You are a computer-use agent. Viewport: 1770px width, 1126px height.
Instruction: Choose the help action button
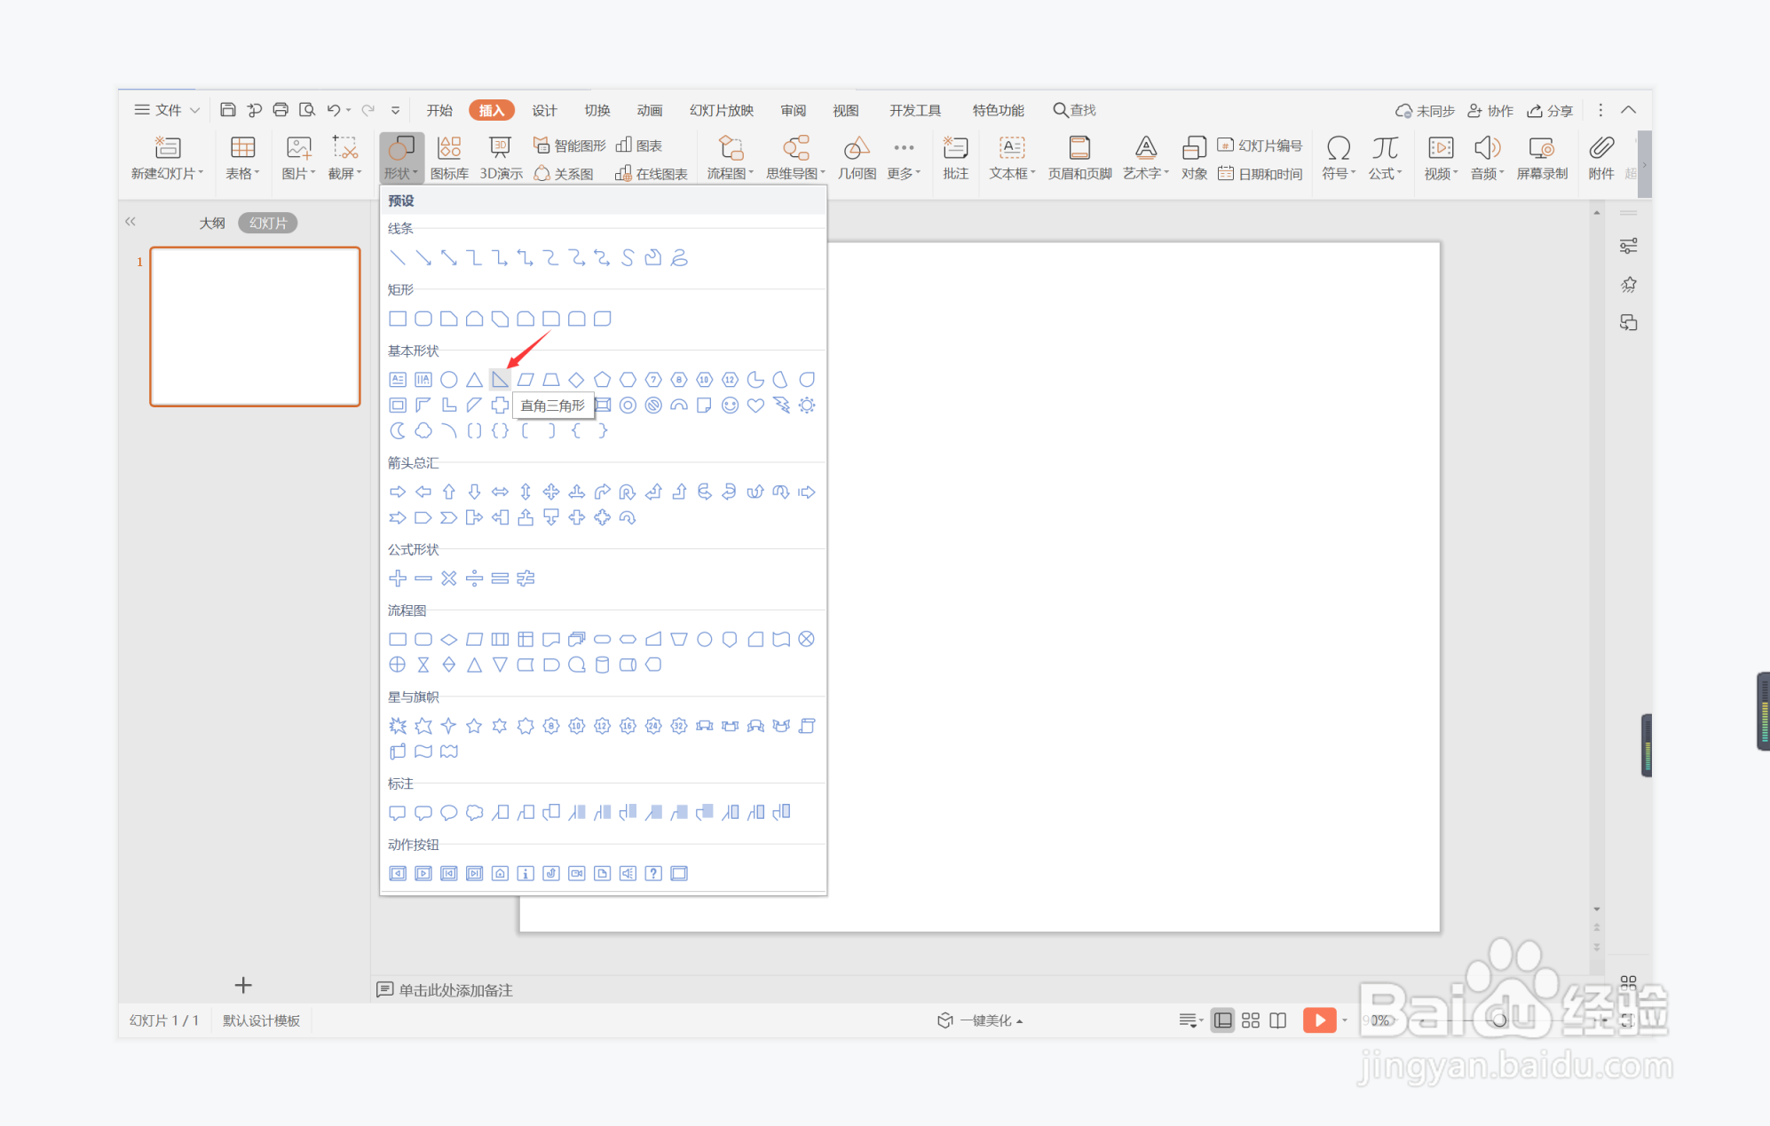tap(653, 874)
